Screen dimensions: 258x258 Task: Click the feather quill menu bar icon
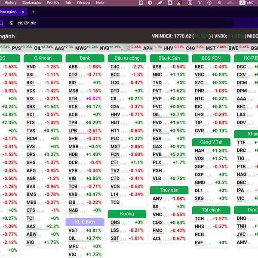click(x=160, y=3)
